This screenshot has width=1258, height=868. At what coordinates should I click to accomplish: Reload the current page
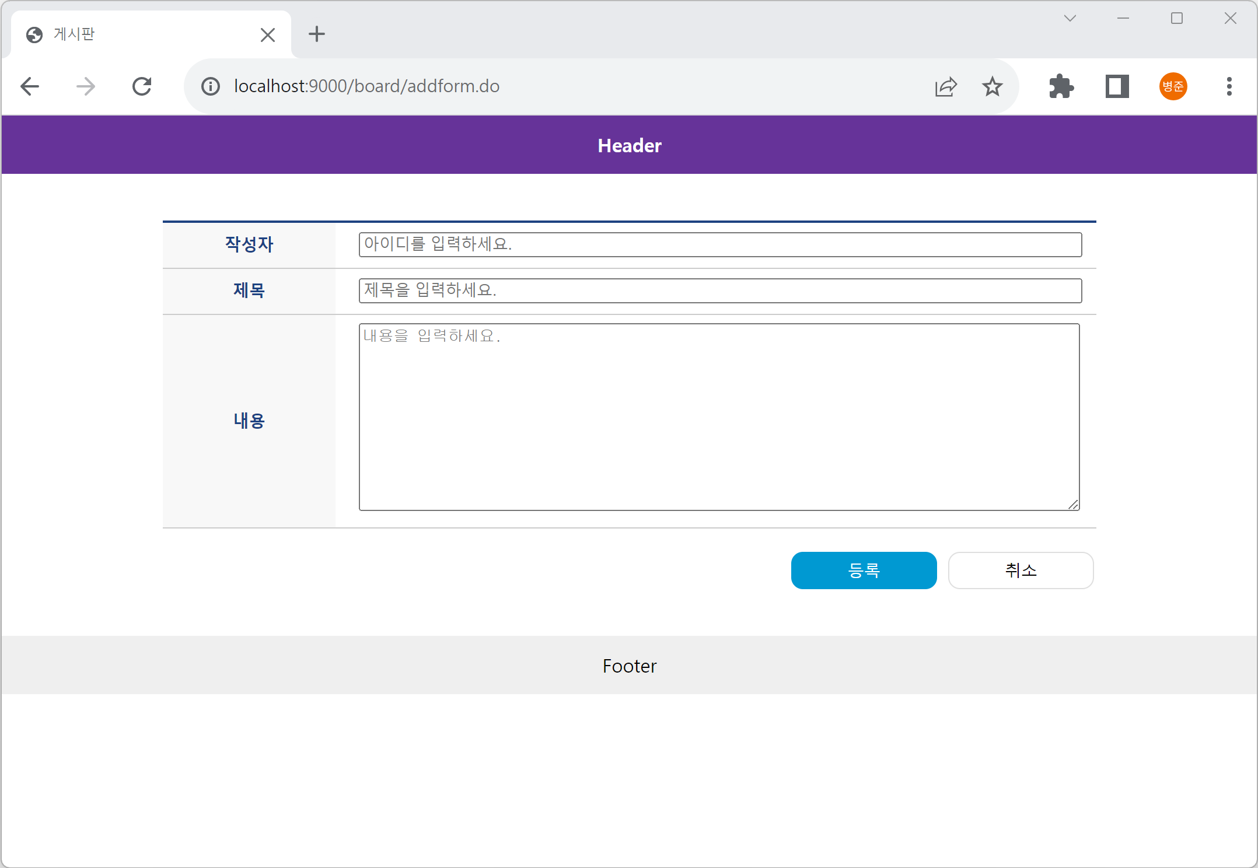pyautogui.click(x=142, y=86)
